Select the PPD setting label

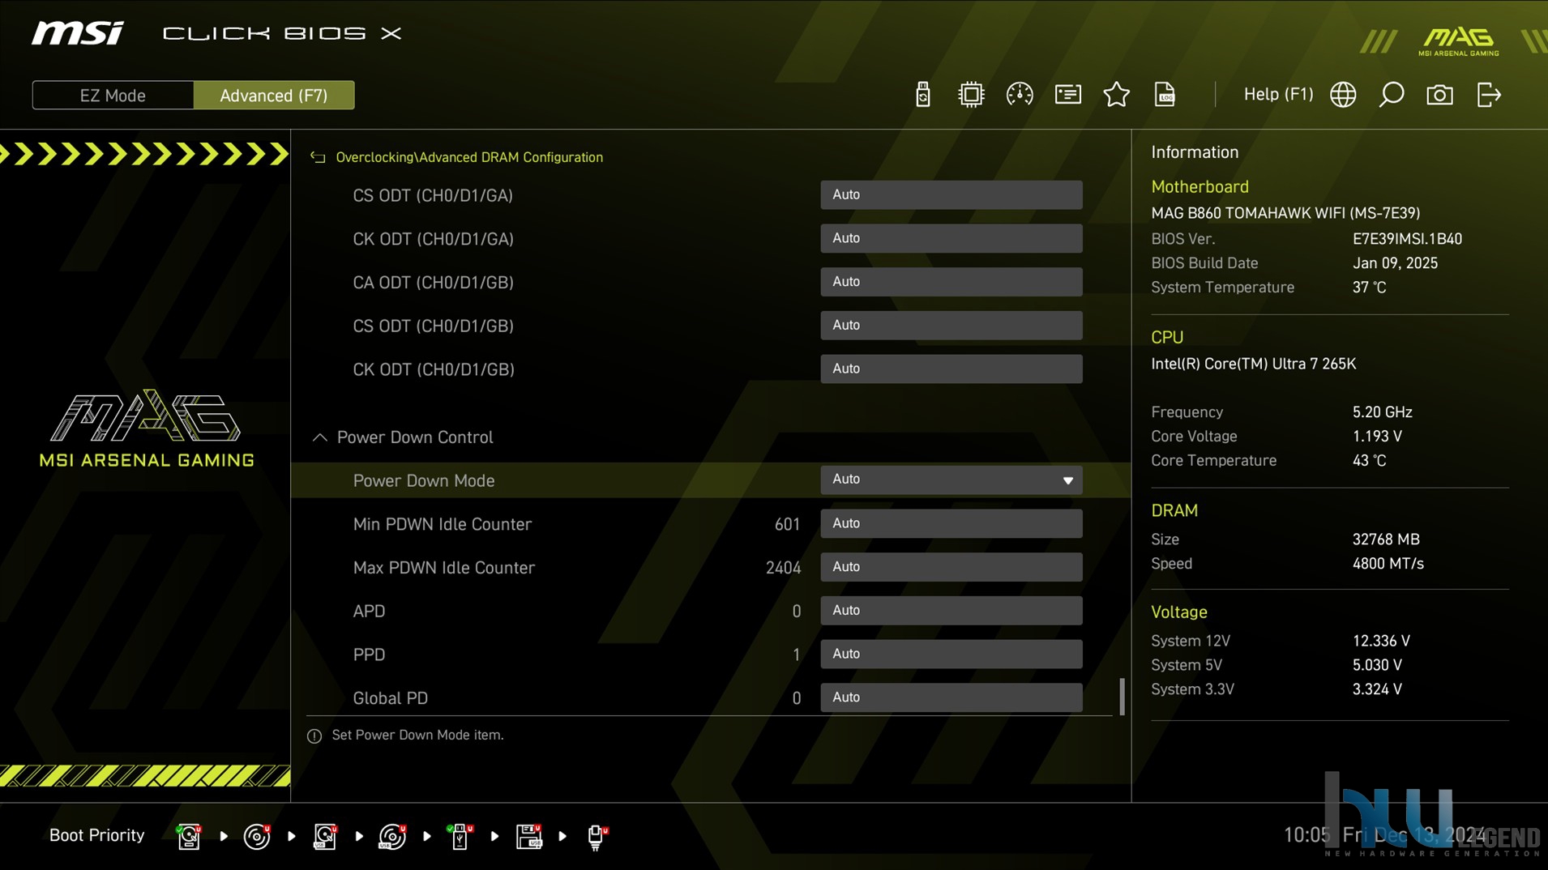tap(369, 655)
